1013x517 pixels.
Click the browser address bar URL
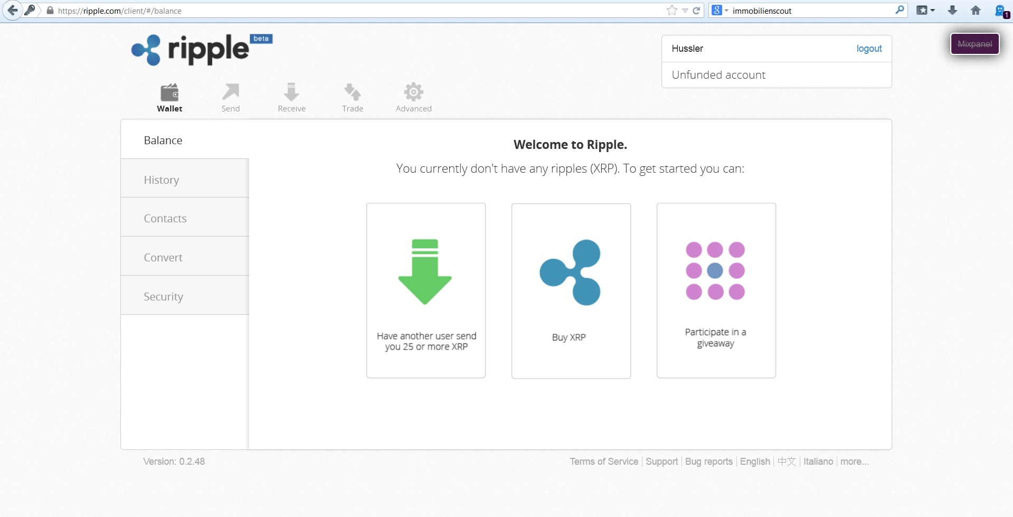point(120,11)
